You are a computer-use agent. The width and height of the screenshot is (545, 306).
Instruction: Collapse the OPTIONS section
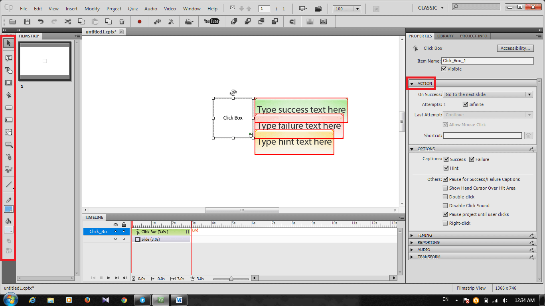click(412, 149)
